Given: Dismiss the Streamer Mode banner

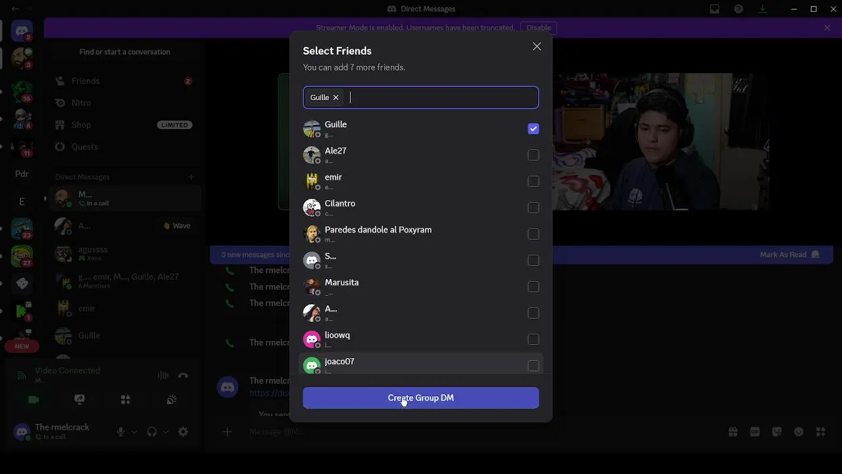Looking at the screenshot, I should click(x=827, y=28).
